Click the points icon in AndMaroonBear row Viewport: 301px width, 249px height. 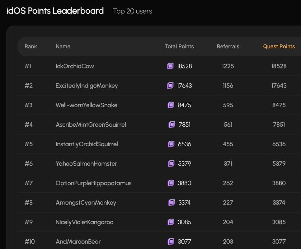pos(171,242)
